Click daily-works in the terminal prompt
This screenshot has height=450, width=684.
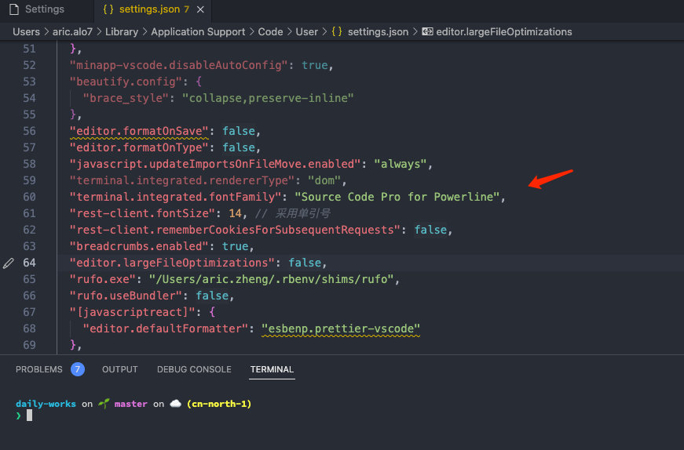click(x=46, y=404)
